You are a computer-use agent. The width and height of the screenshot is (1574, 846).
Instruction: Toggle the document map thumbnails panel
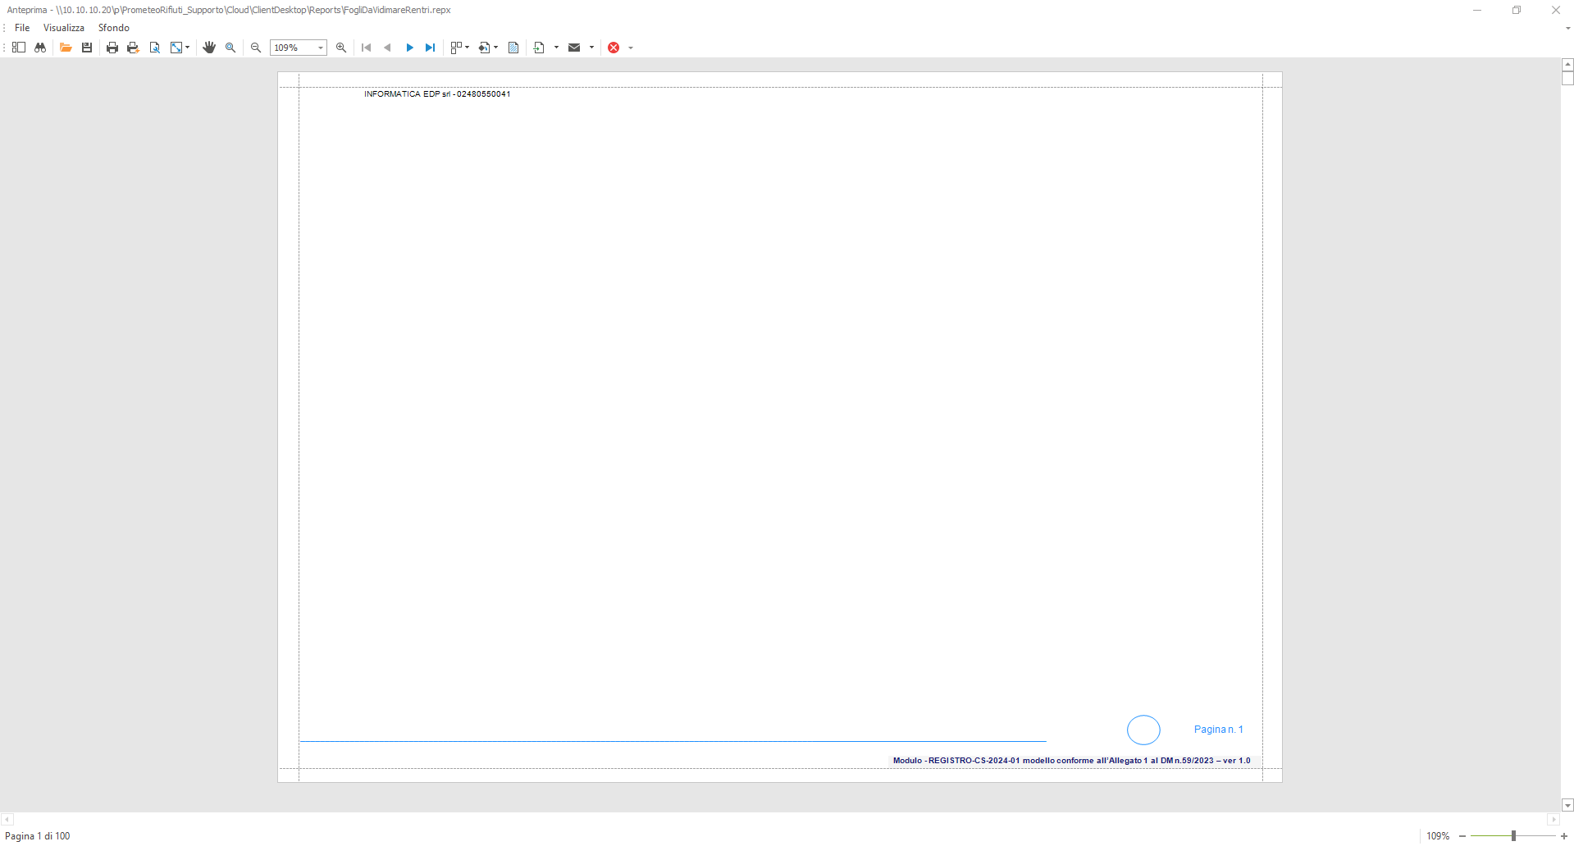[x=19, y=48]
